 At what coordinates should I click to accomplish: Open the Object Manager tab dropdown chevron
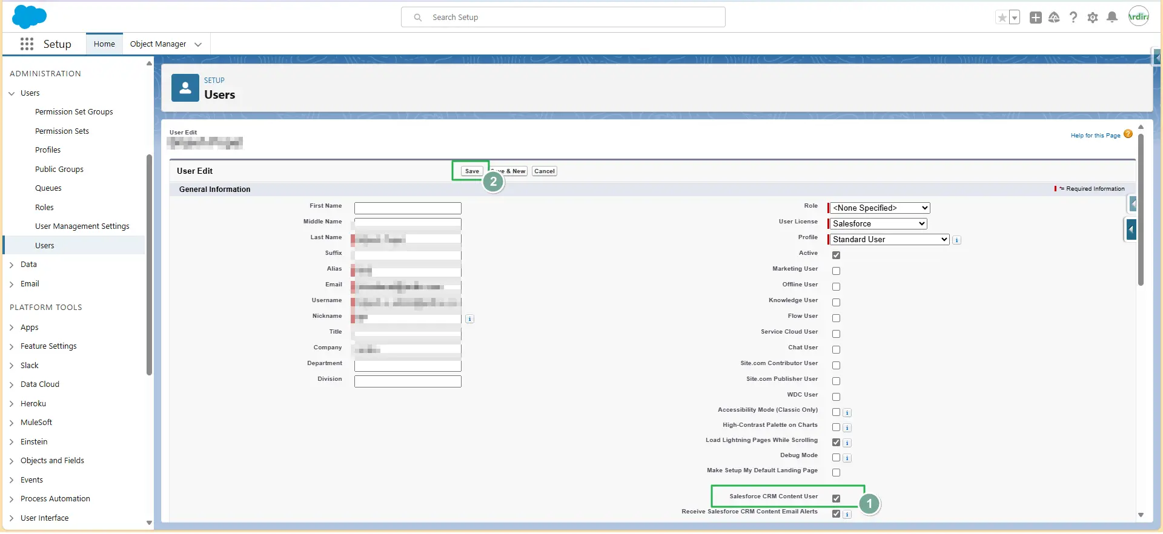198,44
